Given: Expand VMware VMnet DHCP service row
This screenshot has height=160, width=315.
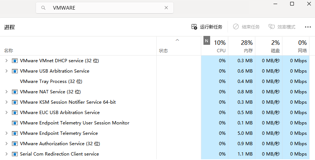Looking at the screenshot, I should (6, 60).
